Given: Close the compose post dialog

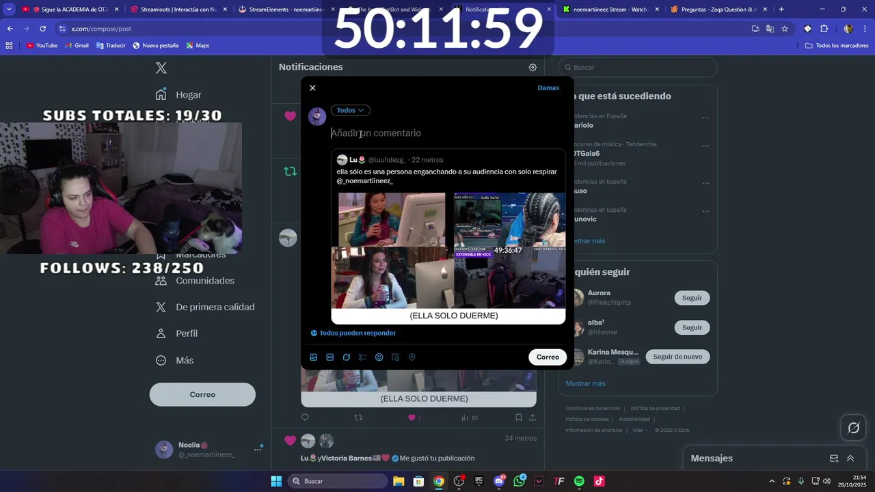Looking at the screenshot, I should point(312,88).
